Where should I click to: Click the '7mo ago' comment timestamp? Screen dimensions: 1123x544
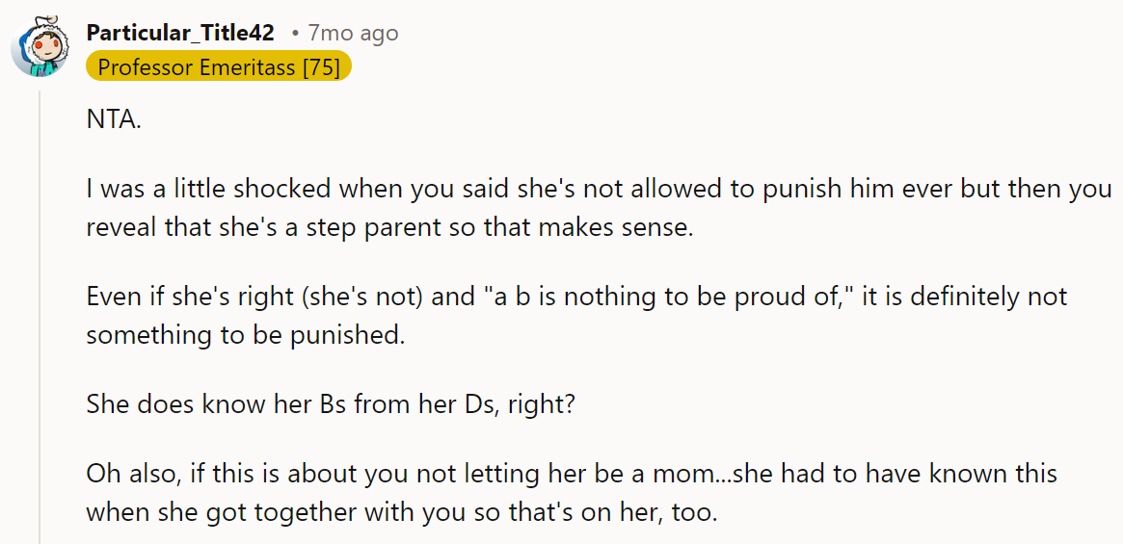(x=353, y=33)
